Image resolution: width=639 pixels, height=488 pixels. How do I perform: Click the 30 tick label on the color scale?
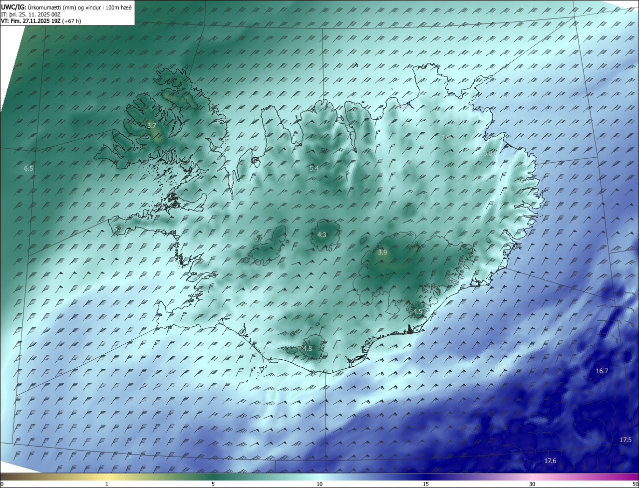(532, 484)
